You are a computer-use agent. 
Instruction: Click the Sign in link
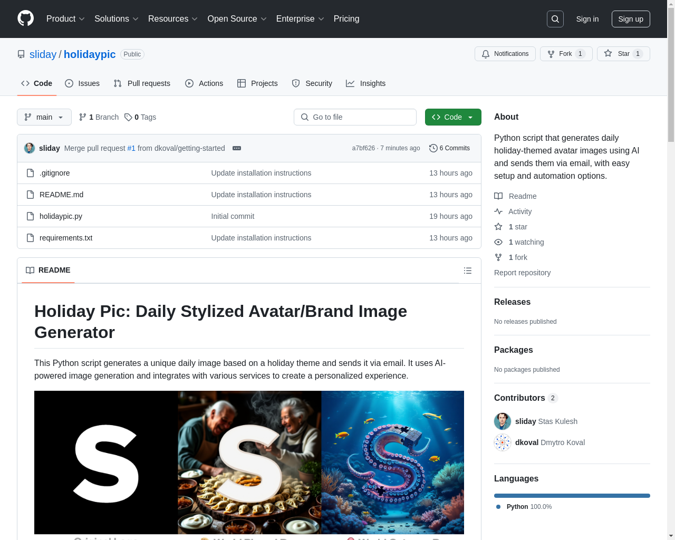click(587, 19)
